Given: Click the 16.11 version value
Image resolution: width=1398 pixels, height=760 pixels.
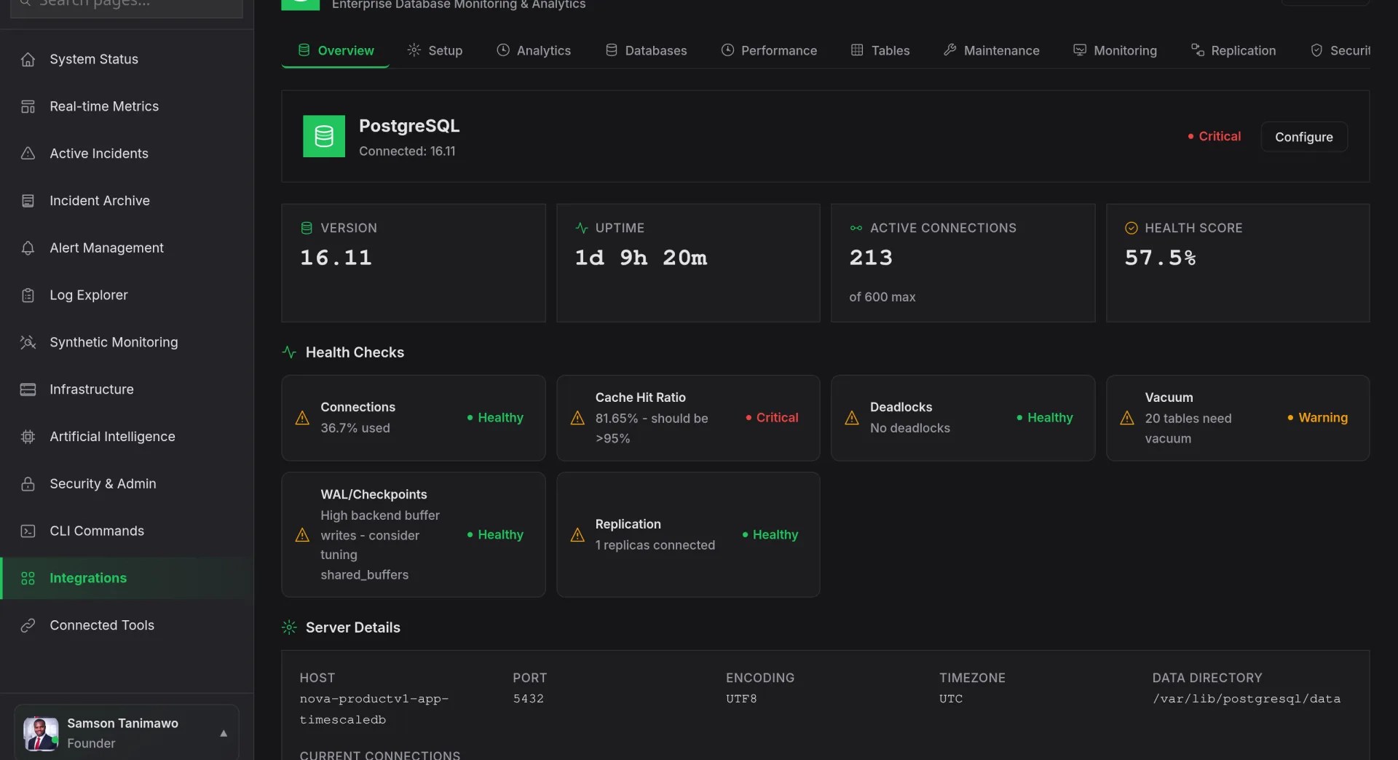Looking at the screenshot, I should click(336, 258).
